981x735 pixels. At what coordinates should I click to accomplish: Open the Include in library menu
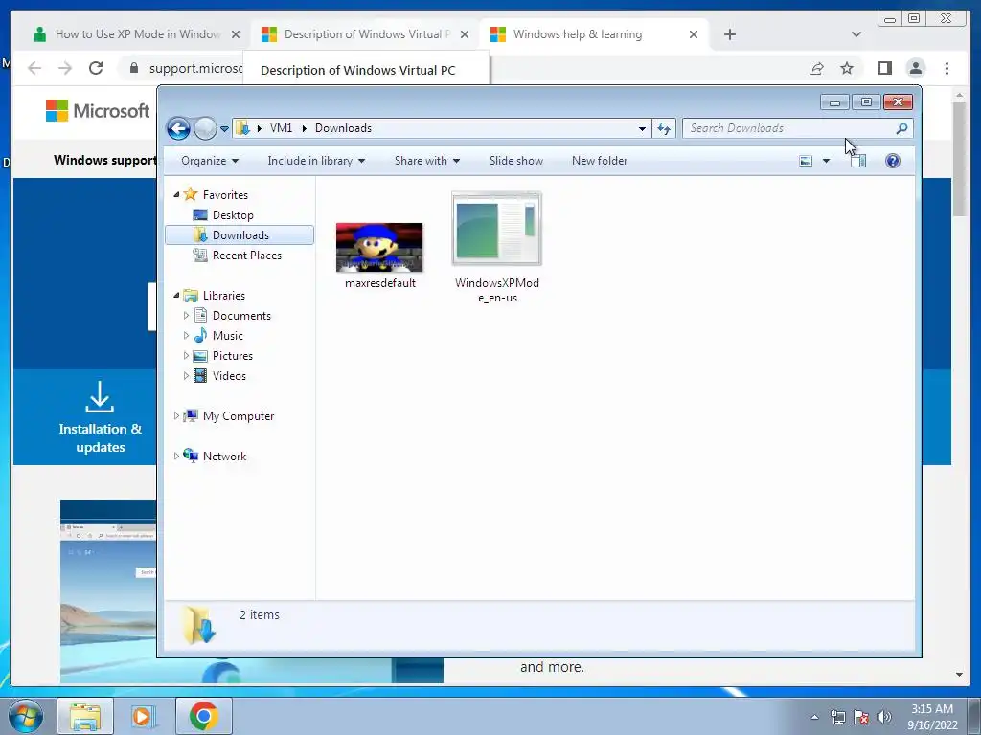pos(316,161)
